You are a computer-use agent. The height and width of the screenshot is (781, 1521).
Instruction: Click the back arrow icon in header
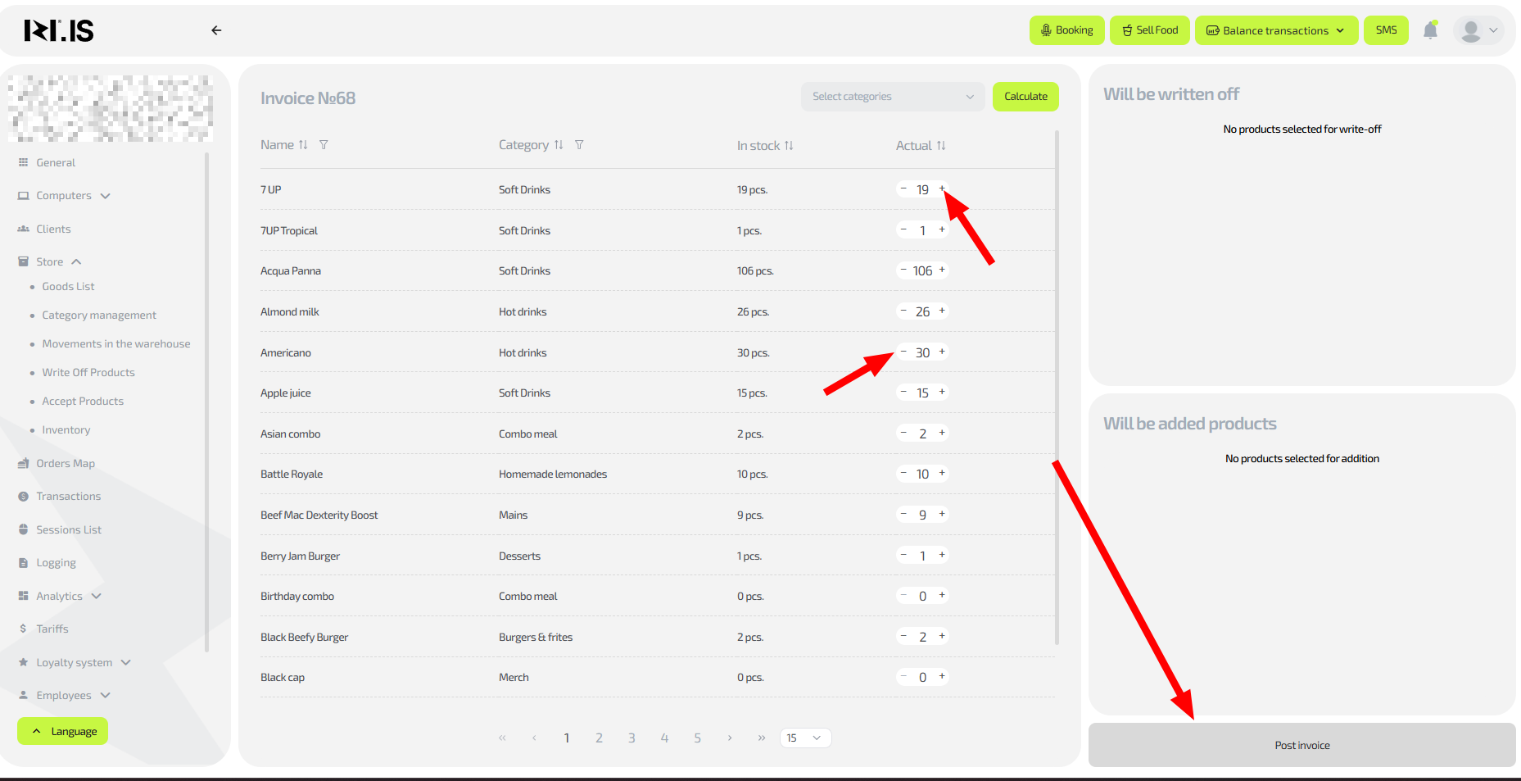(216, 30)
